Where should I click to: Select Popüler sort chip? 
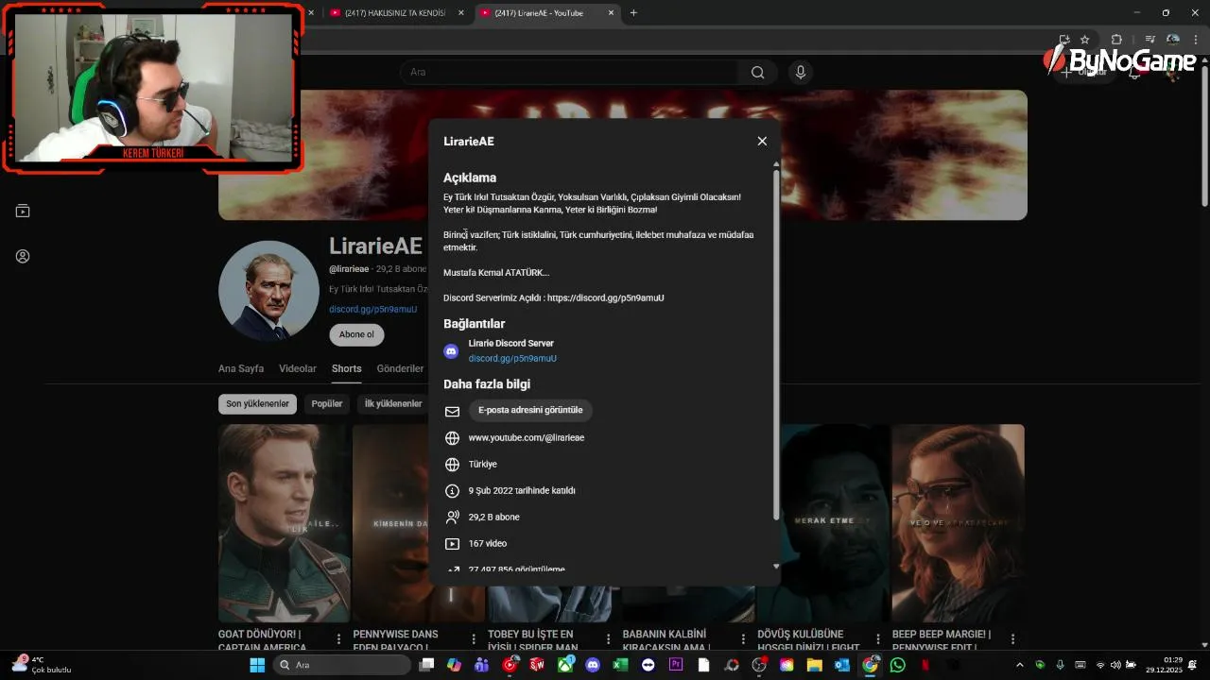pos(327,404)
